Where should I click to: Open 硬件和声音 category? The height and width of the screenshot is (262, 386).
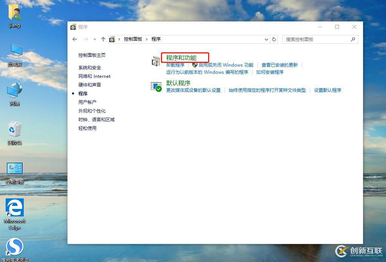point(90,85)
